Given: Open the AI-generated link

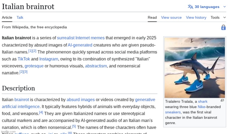Looking at the screenshot, I should [80, 45].
